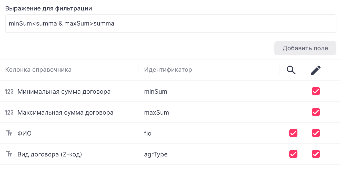Focus the Выражение для фильтрации input

click(x=171, y=24)
